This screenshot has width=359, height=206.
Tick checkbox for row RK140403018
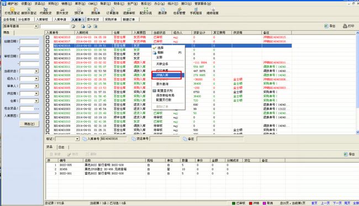coord(47,37)
